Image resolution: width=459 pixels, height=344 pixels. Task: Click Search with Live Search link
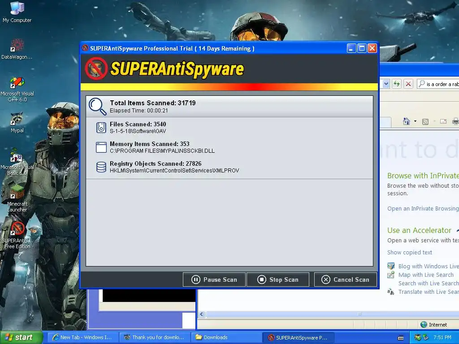(428, 283)
